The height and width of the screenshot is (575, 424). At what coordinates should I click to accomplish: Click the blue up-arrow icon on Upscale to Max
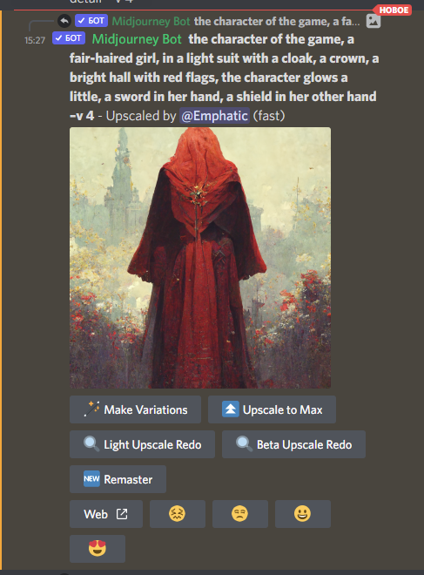(230, 409)
